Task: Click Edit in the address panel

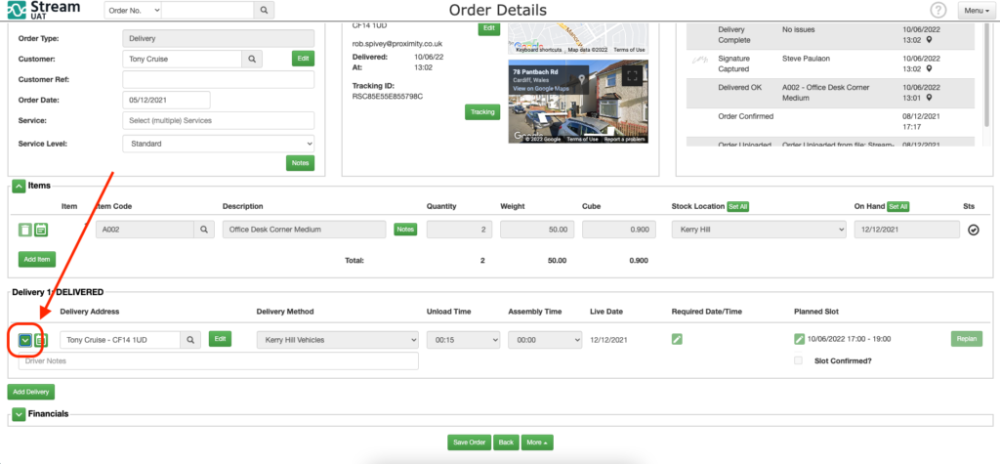Action: pyautogui.click(x=488, y=28)
